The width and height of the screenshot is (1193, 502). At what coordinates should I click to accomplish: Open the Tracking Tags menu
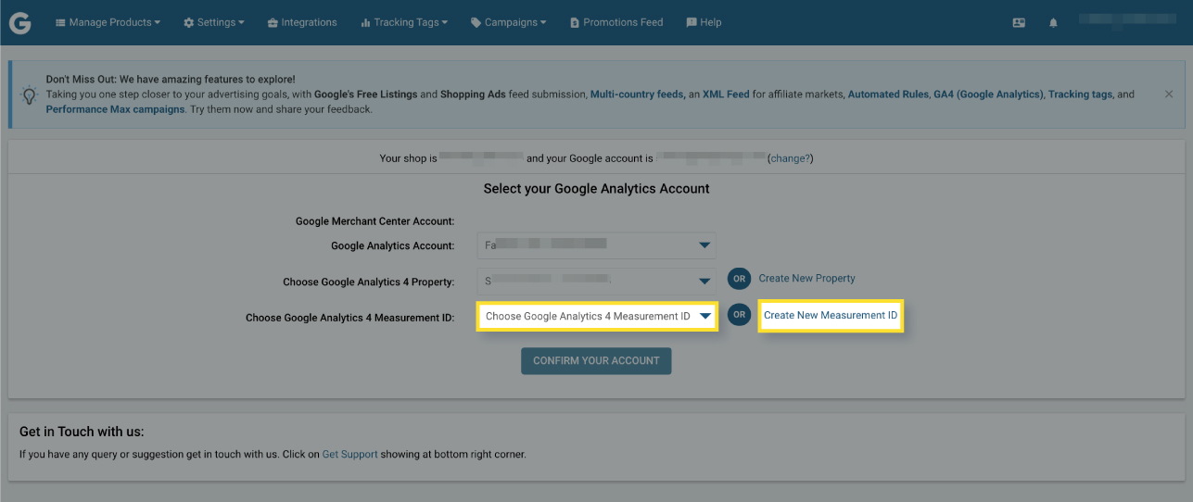[404, 22]
